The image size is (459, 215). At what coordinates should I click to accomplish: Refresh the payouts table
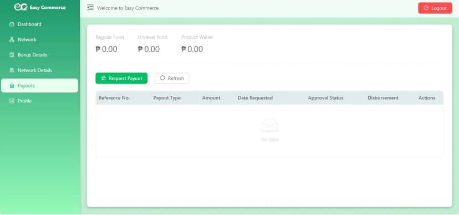point(172,78)
